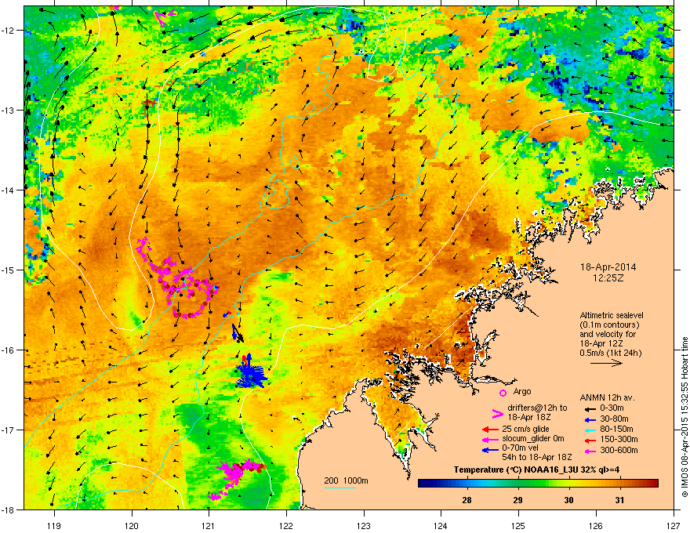Viewport: 690px width, 533px height.
Task: Click the 'slocum_glider 0m' legend label
Action: tap(533, 439)
